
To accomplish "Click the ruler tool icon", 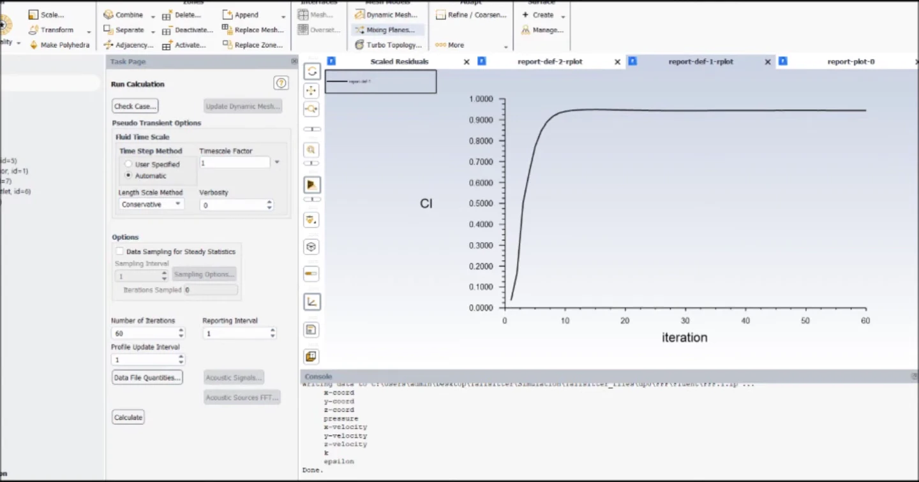I will (x=312, y=274).
